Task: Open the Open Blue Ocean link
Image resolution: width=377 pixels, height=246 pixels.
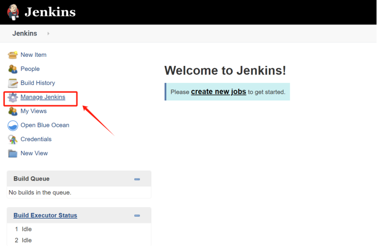Action: pos(45,125)
